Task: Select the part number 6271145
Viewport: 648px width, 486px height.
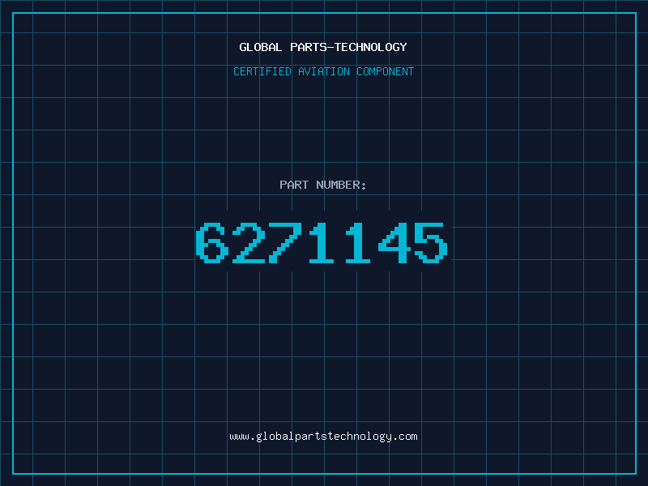Action: click(x=322, y=243)
